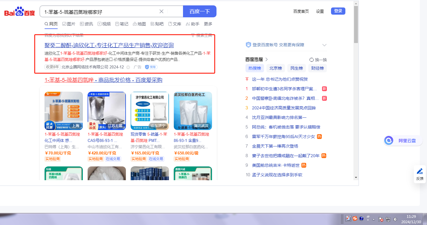Click the 阿里云盘 floating icon
This screenshot has height=225, width=427.
click(x=389, y=140)
